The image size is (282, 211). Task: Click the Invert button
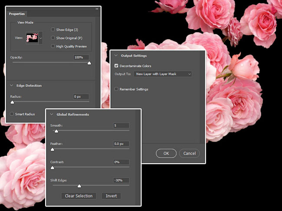pyautogui.click(x=111, y=196)
